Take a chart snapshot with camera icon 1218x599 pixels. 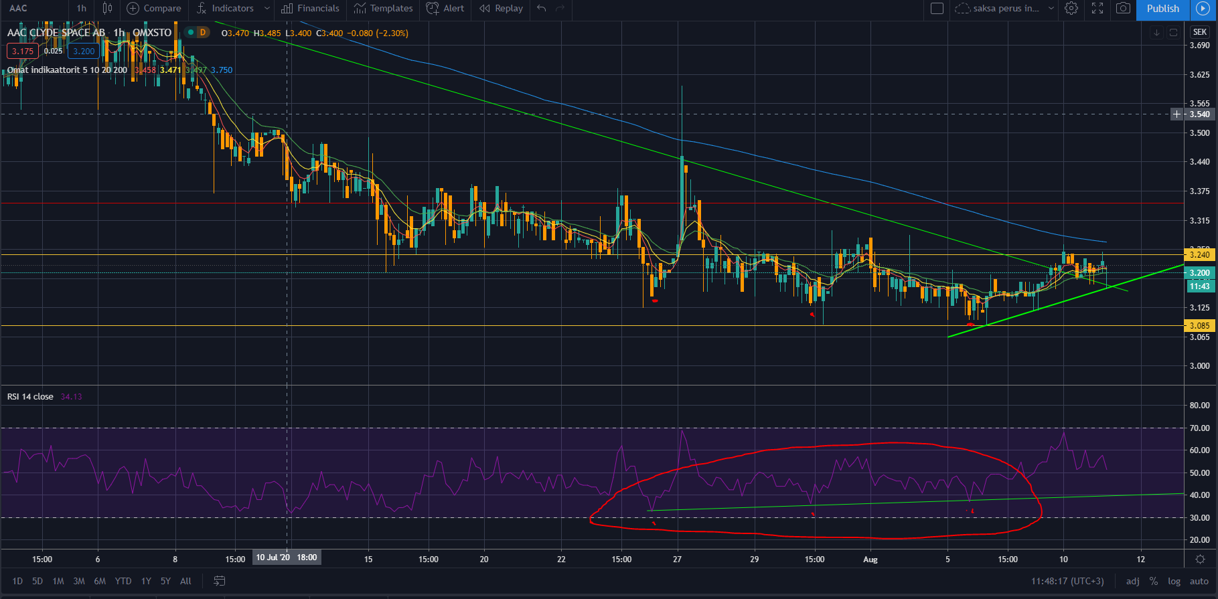[1123, 9]
